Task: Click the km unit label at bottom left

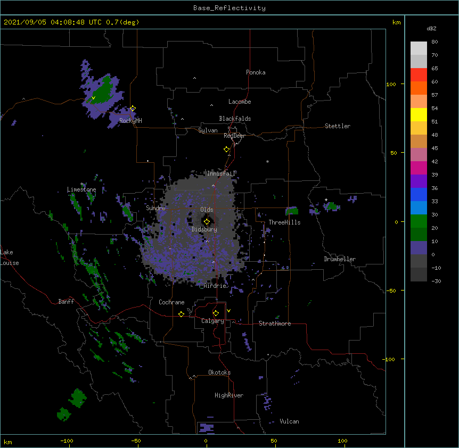Action: (x=8, y=442)
